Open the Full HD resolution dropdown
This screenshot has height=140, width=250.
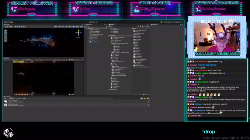28,60
